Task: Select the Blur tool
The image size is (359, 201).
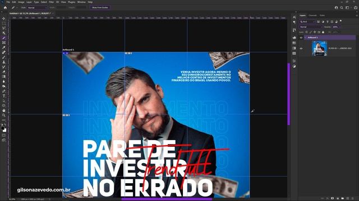Action: click(4, 82)
